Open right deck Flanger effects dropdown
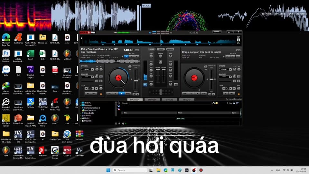This screenshot has height=174, width=309. point(230,70)
